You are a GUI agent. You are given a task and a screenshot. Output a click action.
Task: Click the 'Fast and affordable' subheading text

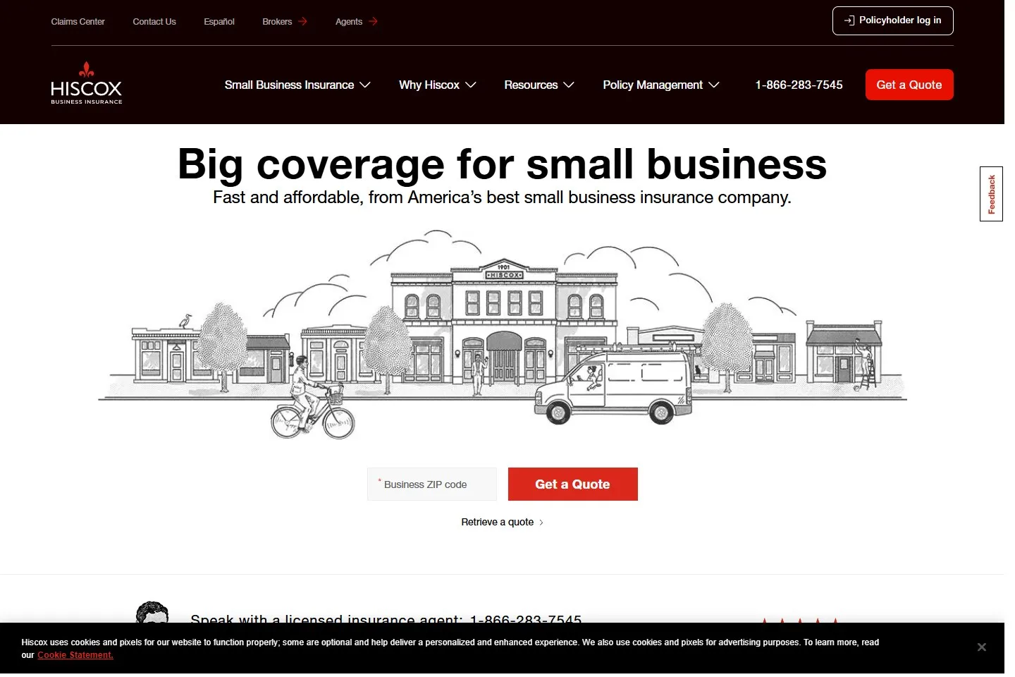point(502,197)
